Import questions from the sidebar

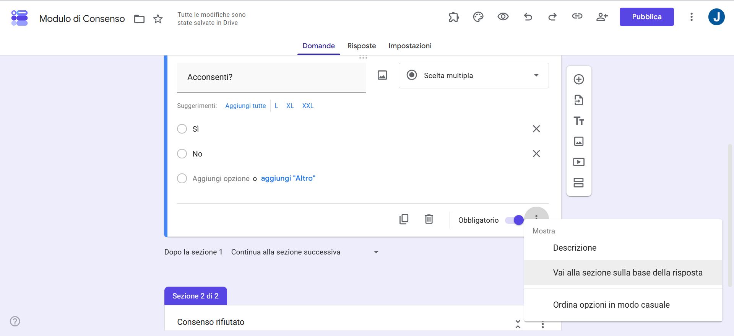(579, 100)
